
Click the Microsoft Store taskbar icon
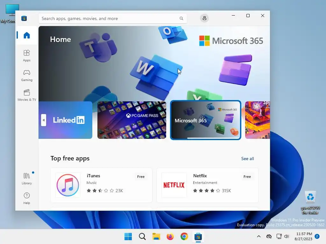[198, 236]
